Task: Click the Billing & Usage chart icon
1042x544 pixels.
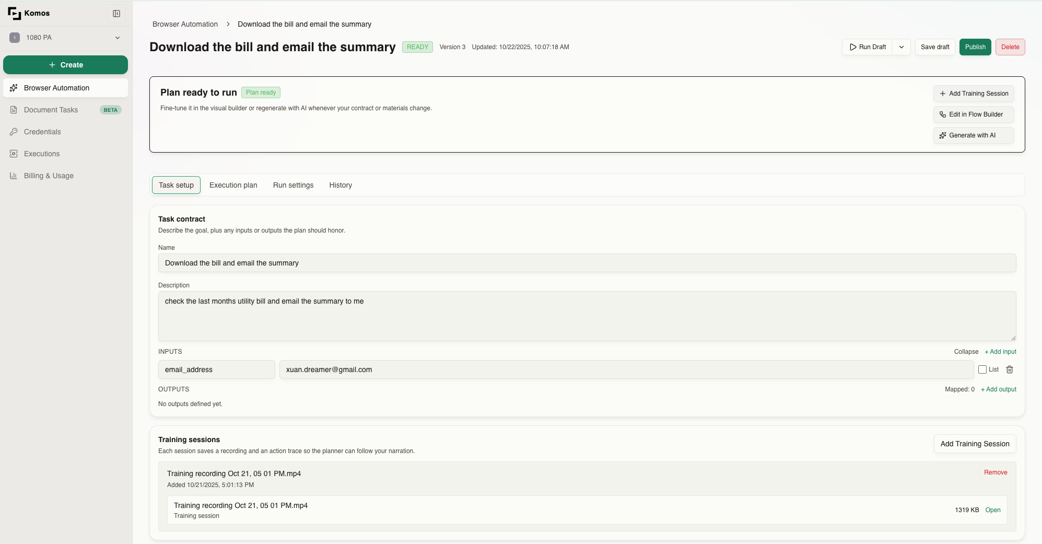Action: point(14,176)
